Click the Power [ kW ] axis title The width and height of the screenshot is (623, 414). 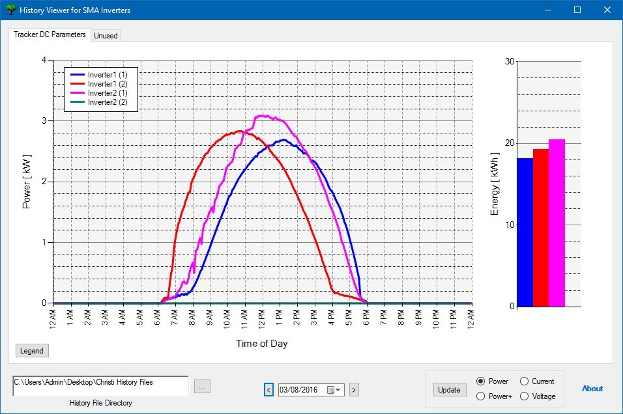[x=26, y=182]
